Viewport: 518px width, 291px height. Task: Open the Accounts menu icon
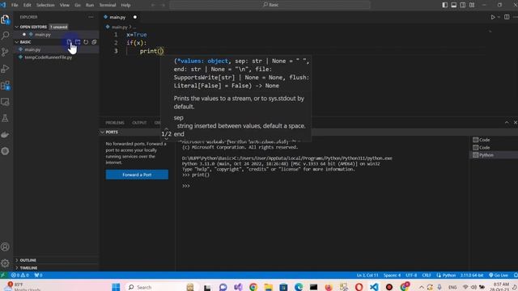point(5,247)
